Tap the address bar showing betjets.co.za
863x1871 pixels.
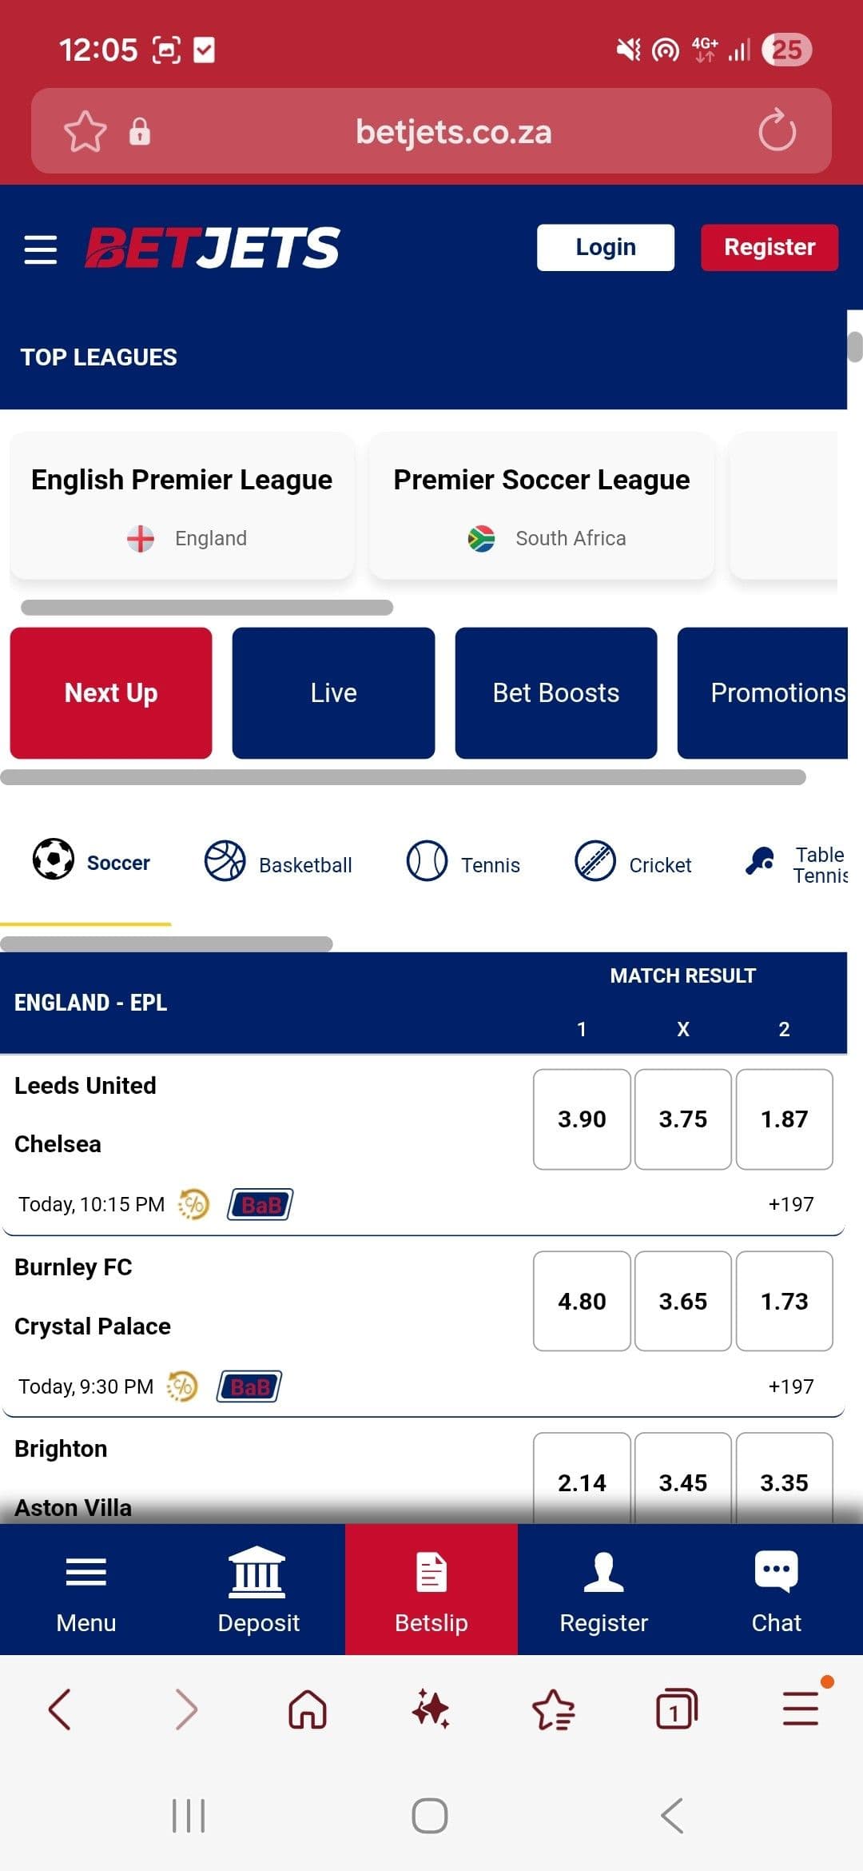452,131
